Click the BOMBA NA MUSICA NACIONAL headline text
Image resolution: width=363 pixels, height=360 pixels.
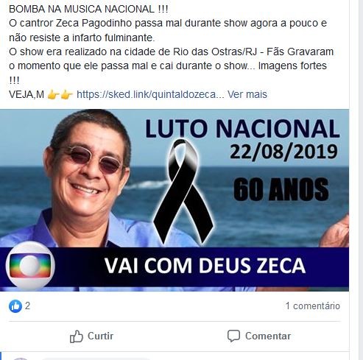coord(88,10)
